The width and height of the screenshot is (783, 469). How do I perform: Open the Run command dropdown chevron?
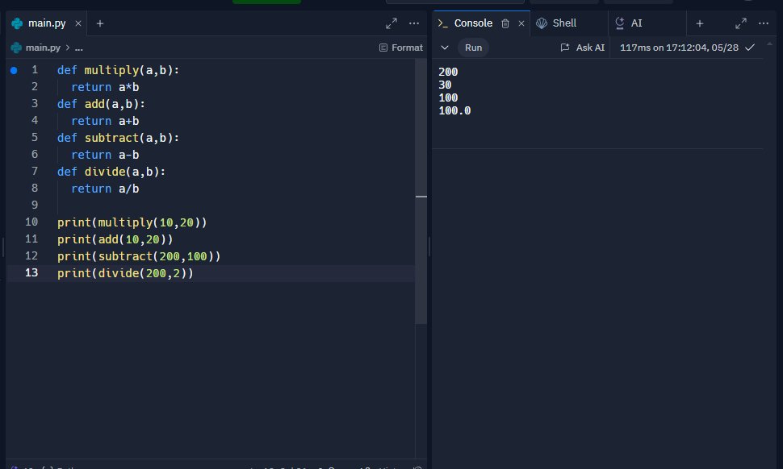coord(444,48)
